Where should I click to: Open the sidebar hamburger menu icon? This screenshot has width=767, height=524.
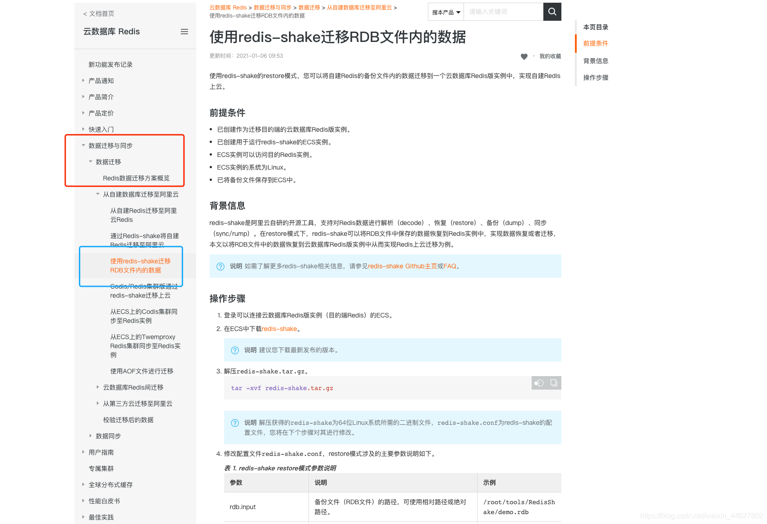coord(184,31)
